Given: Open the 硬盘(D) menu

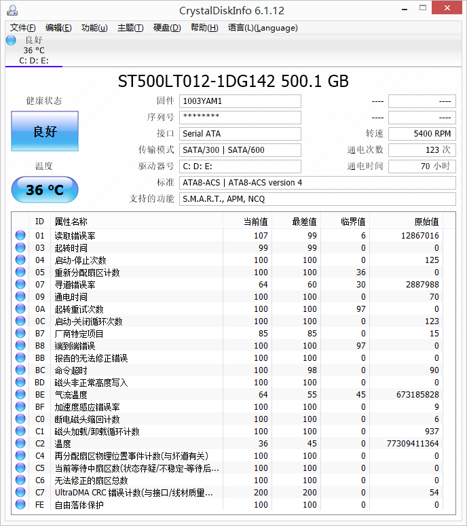Looking at the screenshot, I should (167, 28).
